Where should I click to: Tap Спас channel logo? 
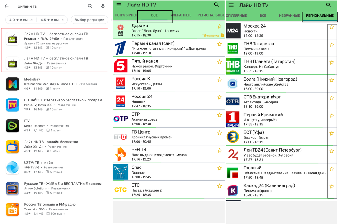[x=121, y=172]
